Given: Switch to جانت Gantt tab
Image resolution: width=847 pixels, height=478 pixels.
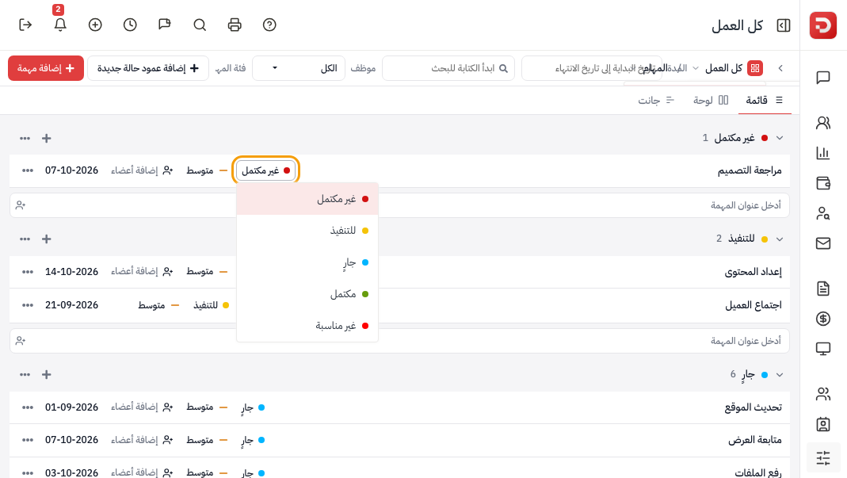Looking at the screenshot, I should point(656,100).
